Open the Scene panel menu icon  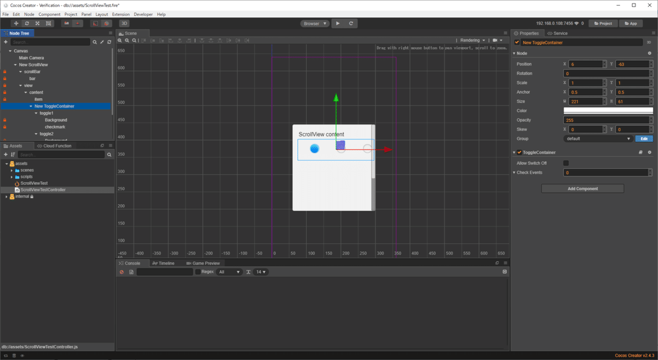pos(504,33)
